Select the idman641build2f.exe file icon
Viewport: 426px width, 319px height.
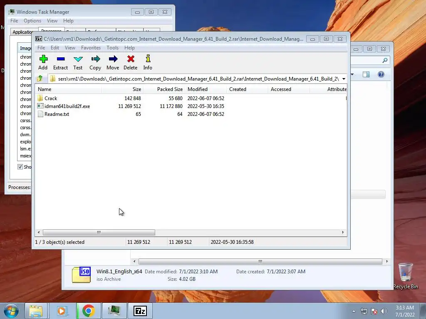(x=40, y=106)
